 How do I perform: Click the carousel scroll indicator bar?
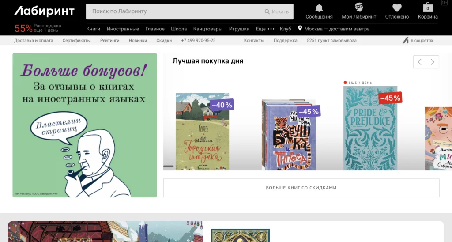pos(168,166)
